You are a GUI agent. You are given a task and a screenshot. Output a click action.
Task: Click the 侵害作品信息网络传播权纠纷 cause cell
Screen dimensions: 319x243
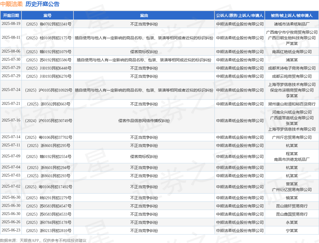144,121
